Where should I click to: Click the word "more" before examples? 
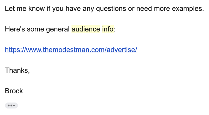point(162,9)
